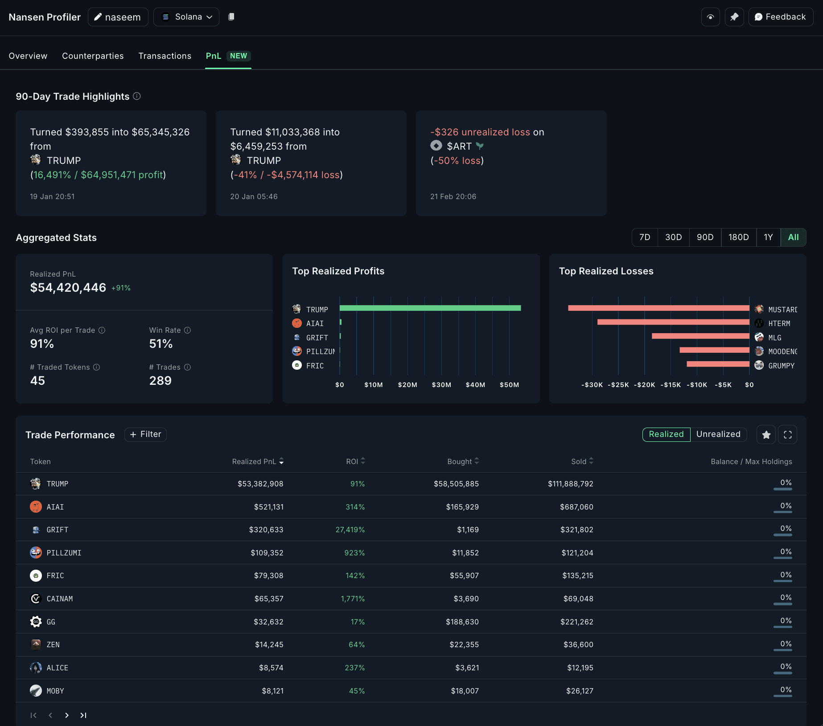Click the GRUMPY token icon in losses chart
This screenshot has height=726, width=823.
[x=759, y=365]
